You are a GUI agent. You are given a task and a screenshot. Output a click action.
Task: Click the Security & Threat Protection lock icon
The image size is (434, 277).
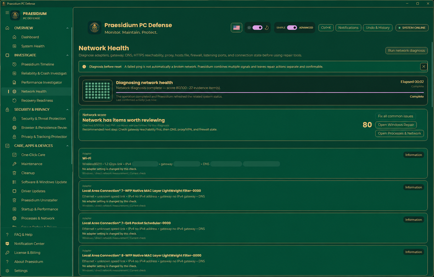(x=14, y=118)
